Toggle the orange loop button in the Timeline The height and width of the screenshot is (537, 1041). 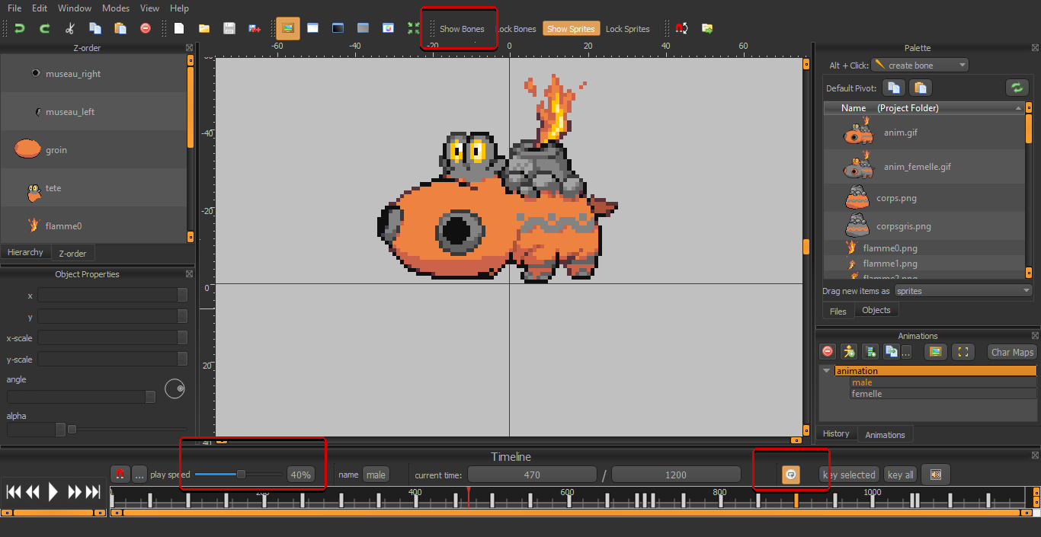coord(791,475)
